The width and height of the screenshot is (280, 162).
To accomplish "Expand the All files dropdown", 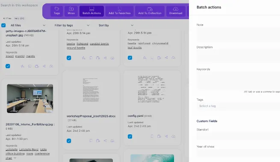I will 28,25.
